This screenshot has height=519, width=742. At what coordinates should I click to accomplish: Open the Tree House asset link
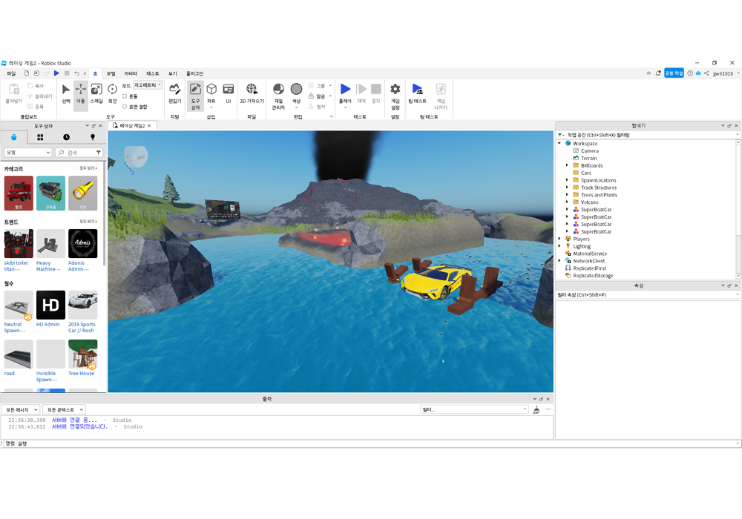pos(81,374)
